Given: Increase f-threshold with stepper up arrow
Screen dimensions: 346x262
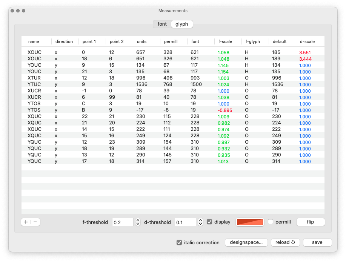Looking at the screenshot, I should coord(138,220).
